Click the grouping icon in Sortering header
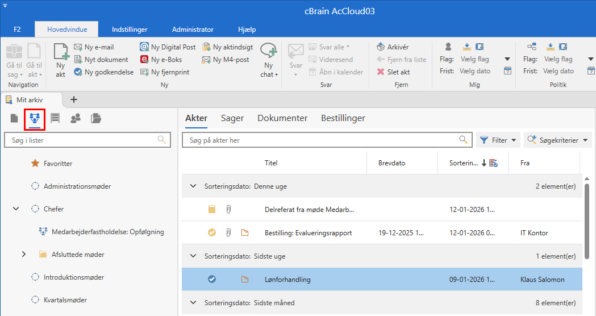Image resolution: width=596 pixels, height=316 pixels. click(493, 163)
